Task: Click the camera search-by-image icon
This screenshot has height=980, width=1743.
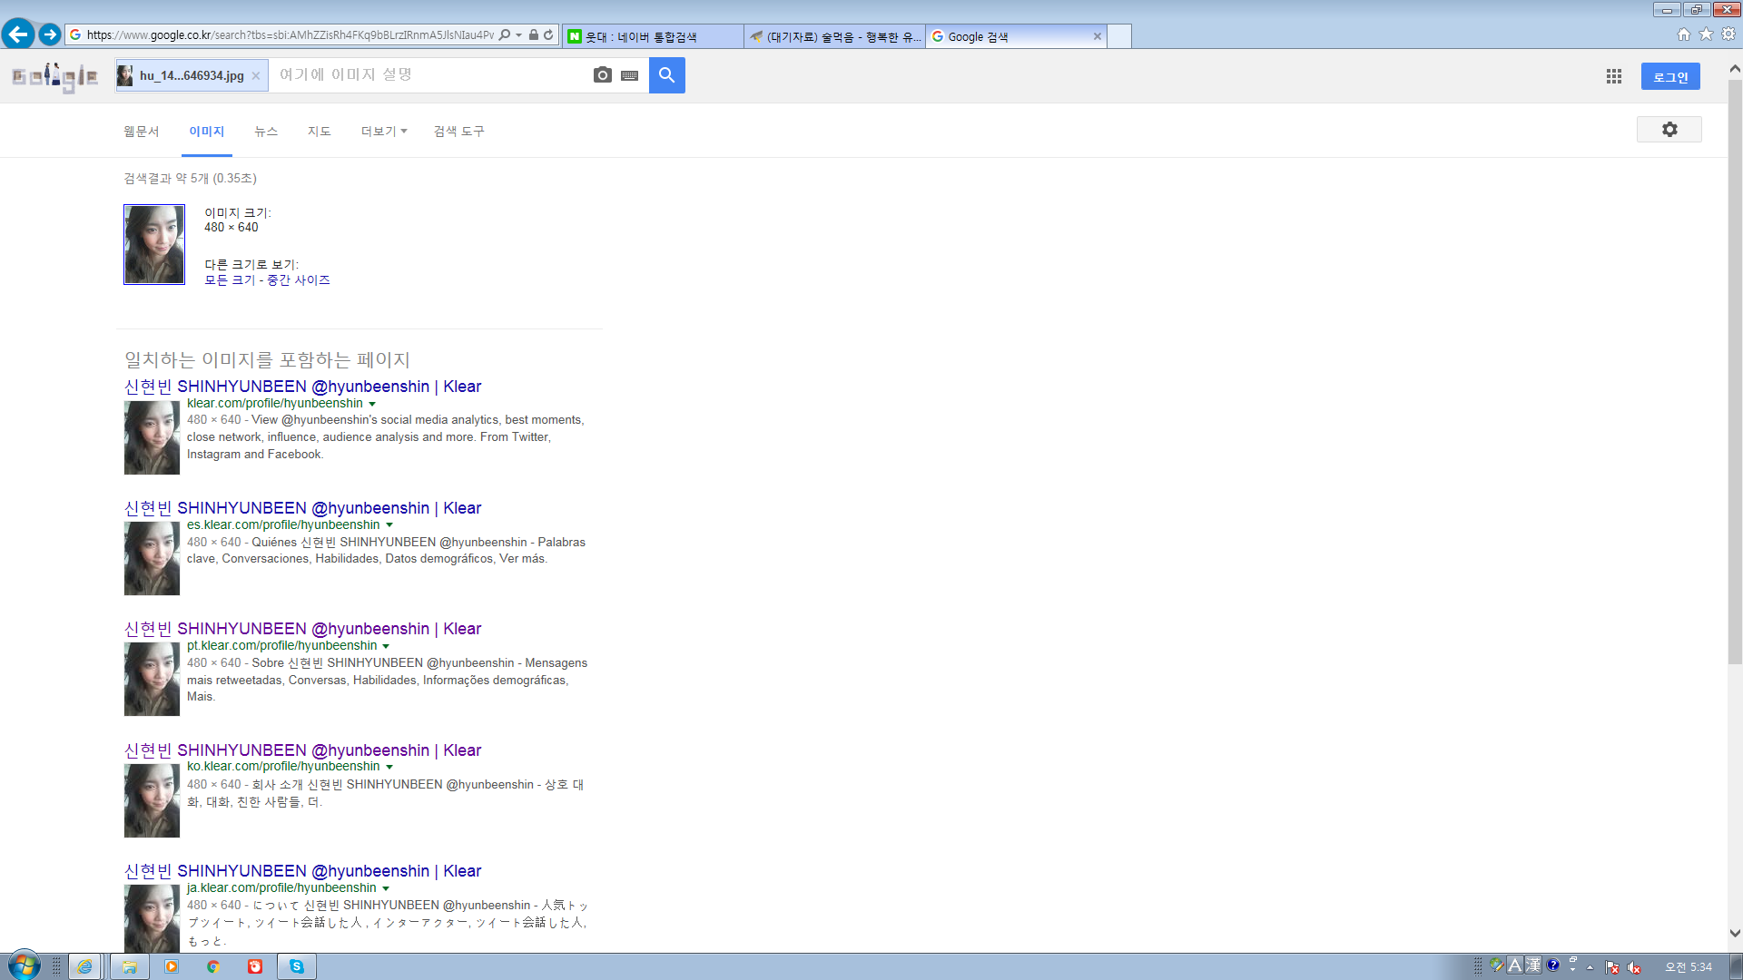Action: tap(602, 75)
